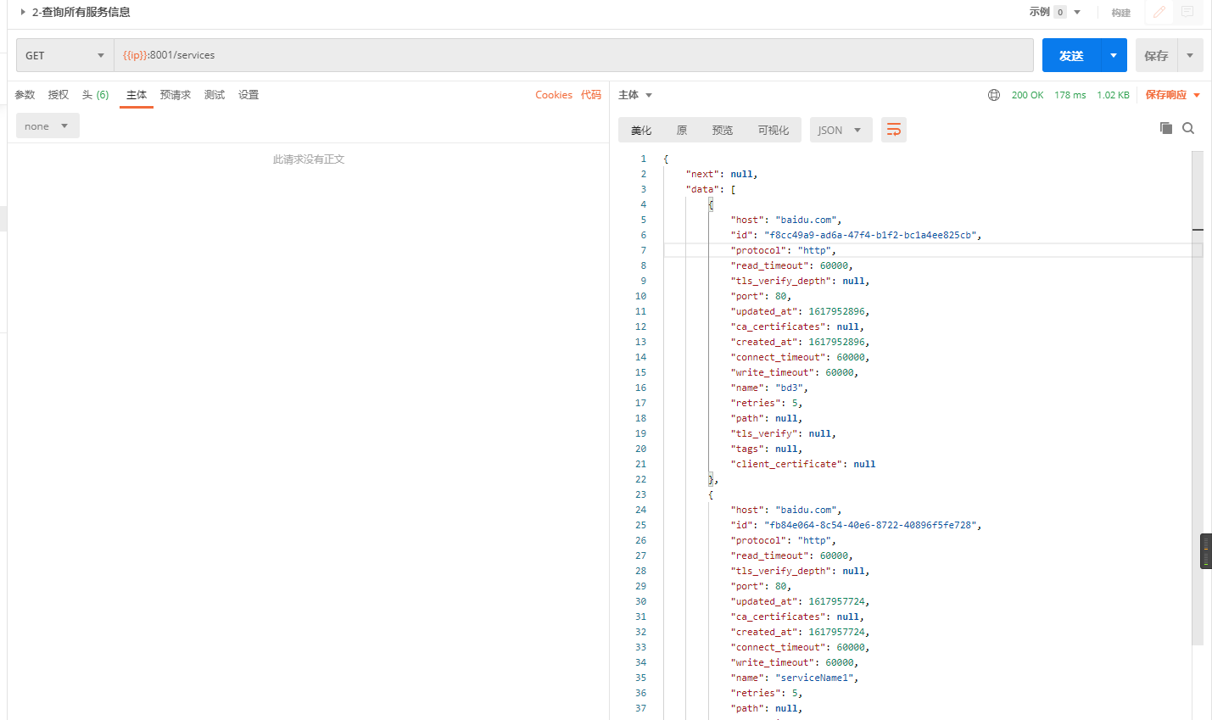Click the id value fb84e064-8c54-40e6-8722-40896f5fe728
This screenshot has width=1212, height=720.
click(871, 525)
